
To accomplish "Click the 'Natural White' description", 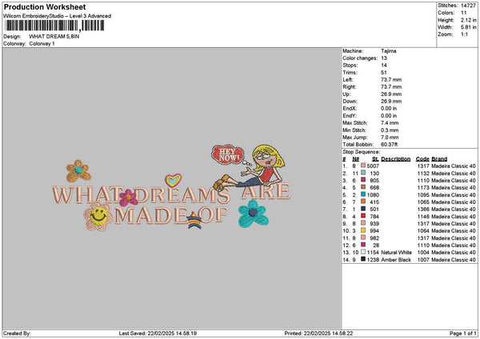I will [x=396, y=253].
